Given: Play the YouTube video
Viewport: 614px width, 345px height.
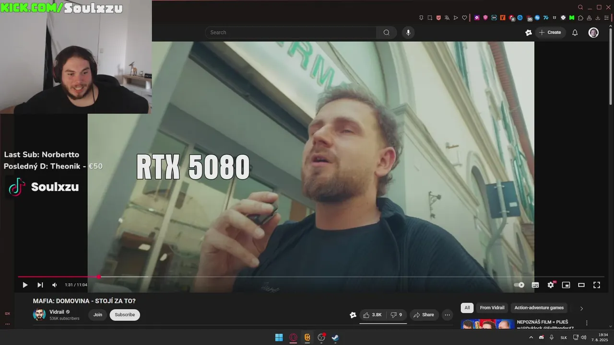Looking at the screenshot, I should tap(25, 285).
